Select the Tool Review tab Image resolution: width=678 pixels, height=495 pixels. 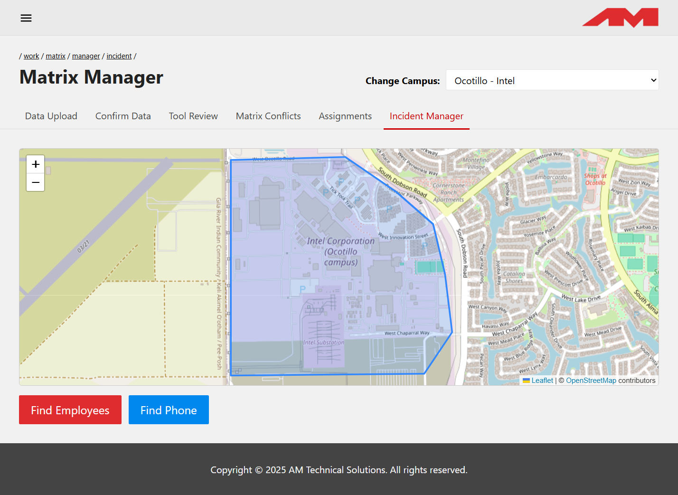[193, 116]
